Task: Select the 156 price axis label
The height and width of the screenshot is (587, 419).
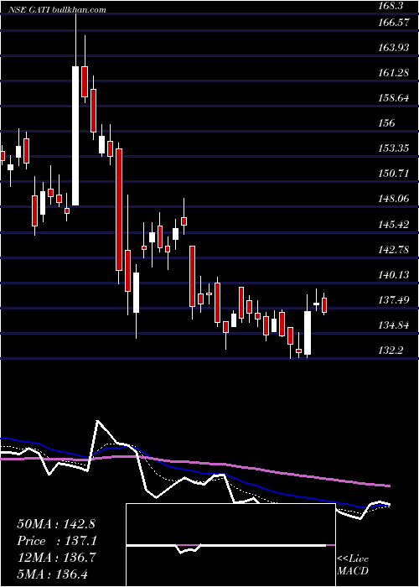Action: [387, 123]
